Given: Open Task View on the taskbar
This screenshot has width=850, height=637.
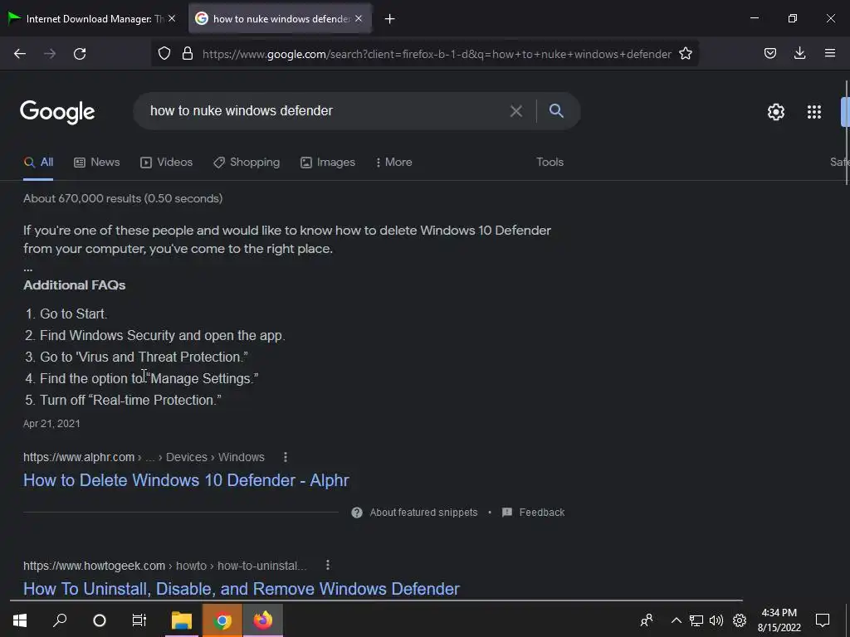Looking at the screenshot, I should click(x=139, y=620).
